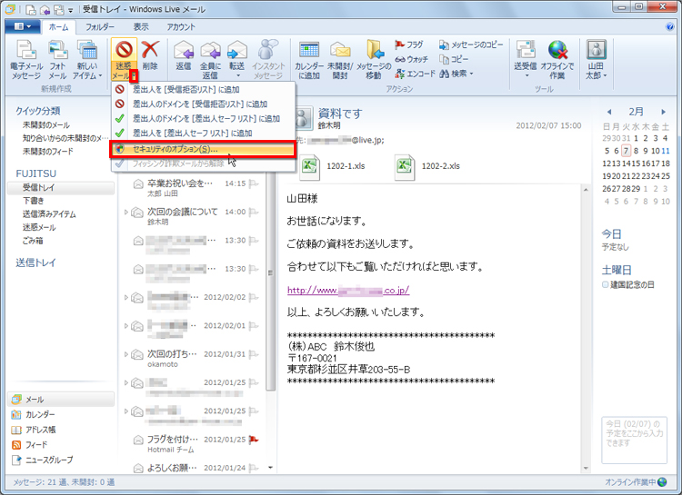Add to calendar (カレンダーに追加)

[x=309, y=60]
